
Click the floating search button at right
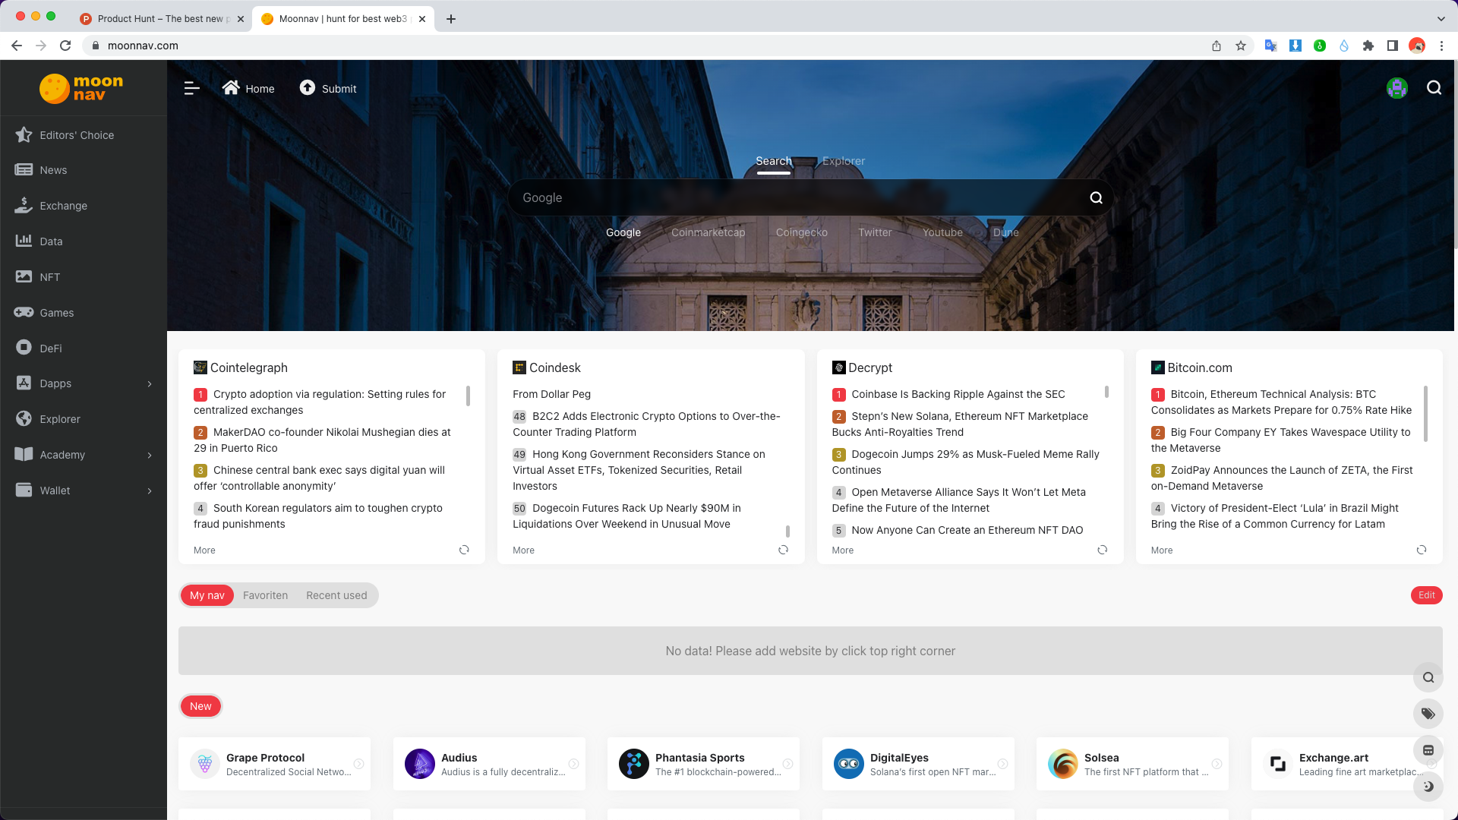coord(1428,677)
